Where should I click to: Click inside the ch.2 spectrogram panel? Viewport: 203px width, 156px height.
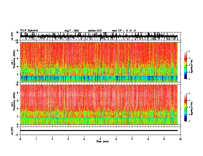(x=99, y=105)
